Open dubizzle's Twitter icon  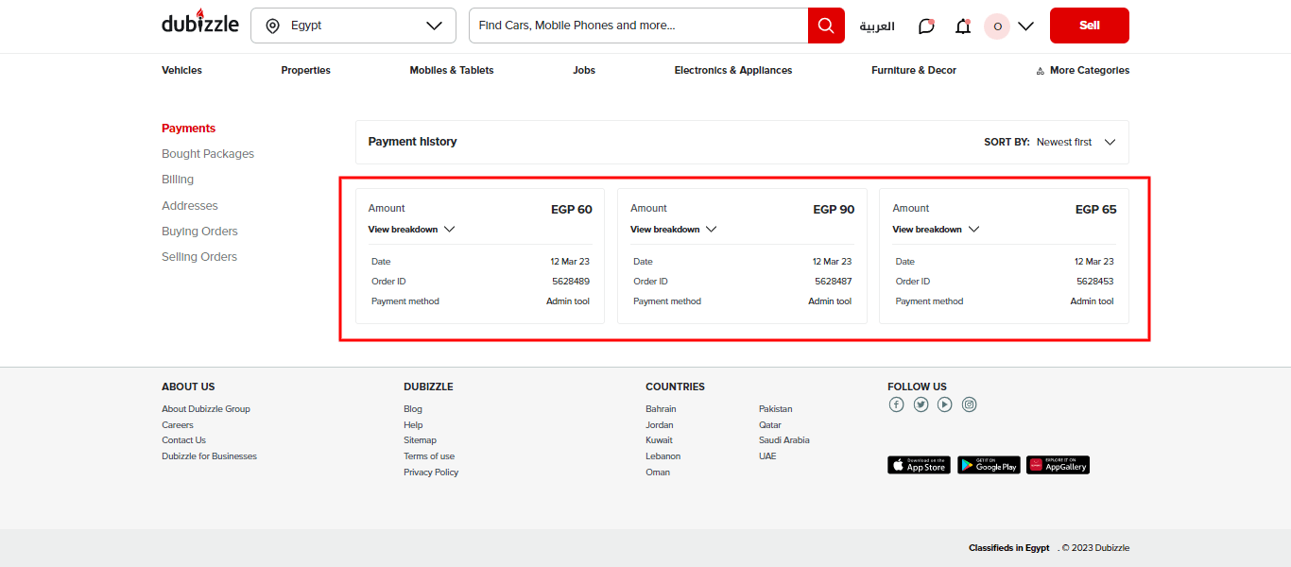921,404
